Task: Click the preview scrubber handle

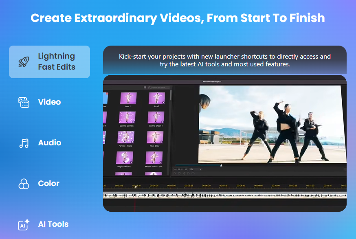Action: 221,165
